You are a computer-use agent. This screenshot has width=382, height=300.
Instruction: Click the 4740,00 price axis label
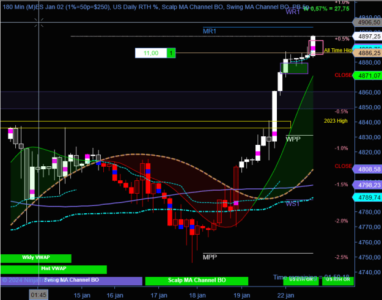point(369,273)
